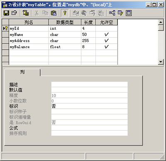
Task: Click the 精度 field showing 10
Action: (90, 95)
